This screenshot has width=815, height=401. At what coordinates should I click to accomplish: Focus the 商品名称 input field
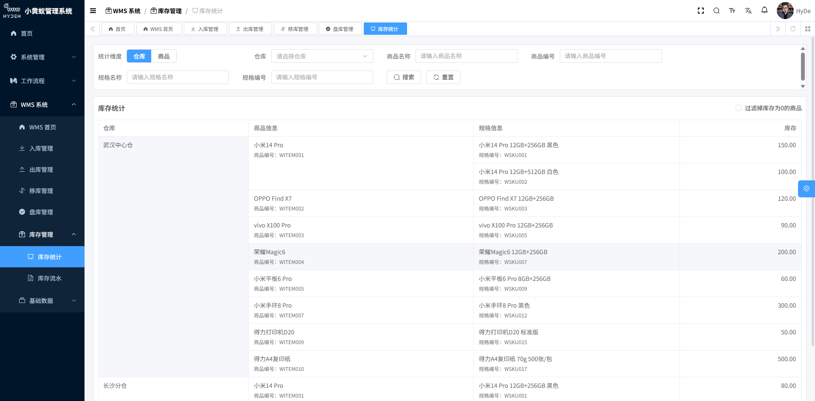pyautogui.click(x=466, y=56)
